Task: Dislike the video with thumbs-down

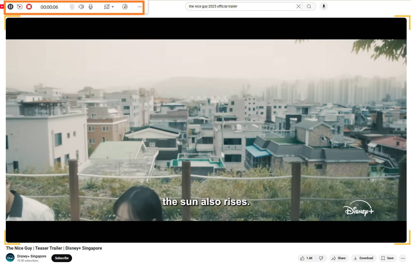Action: click(x=321, y=258)
